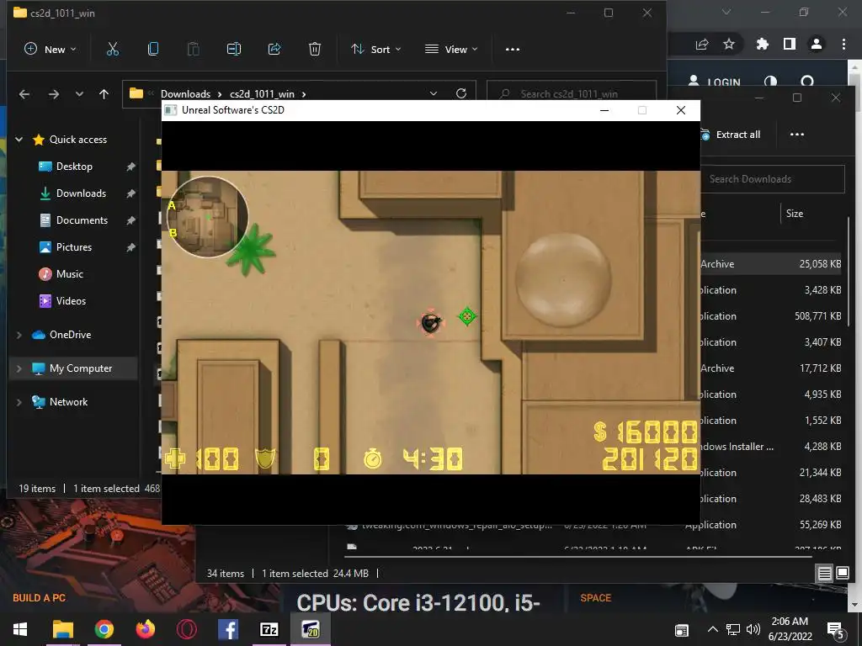Click SPACE link on the website

pyautogui.click(x=596, y=598)
